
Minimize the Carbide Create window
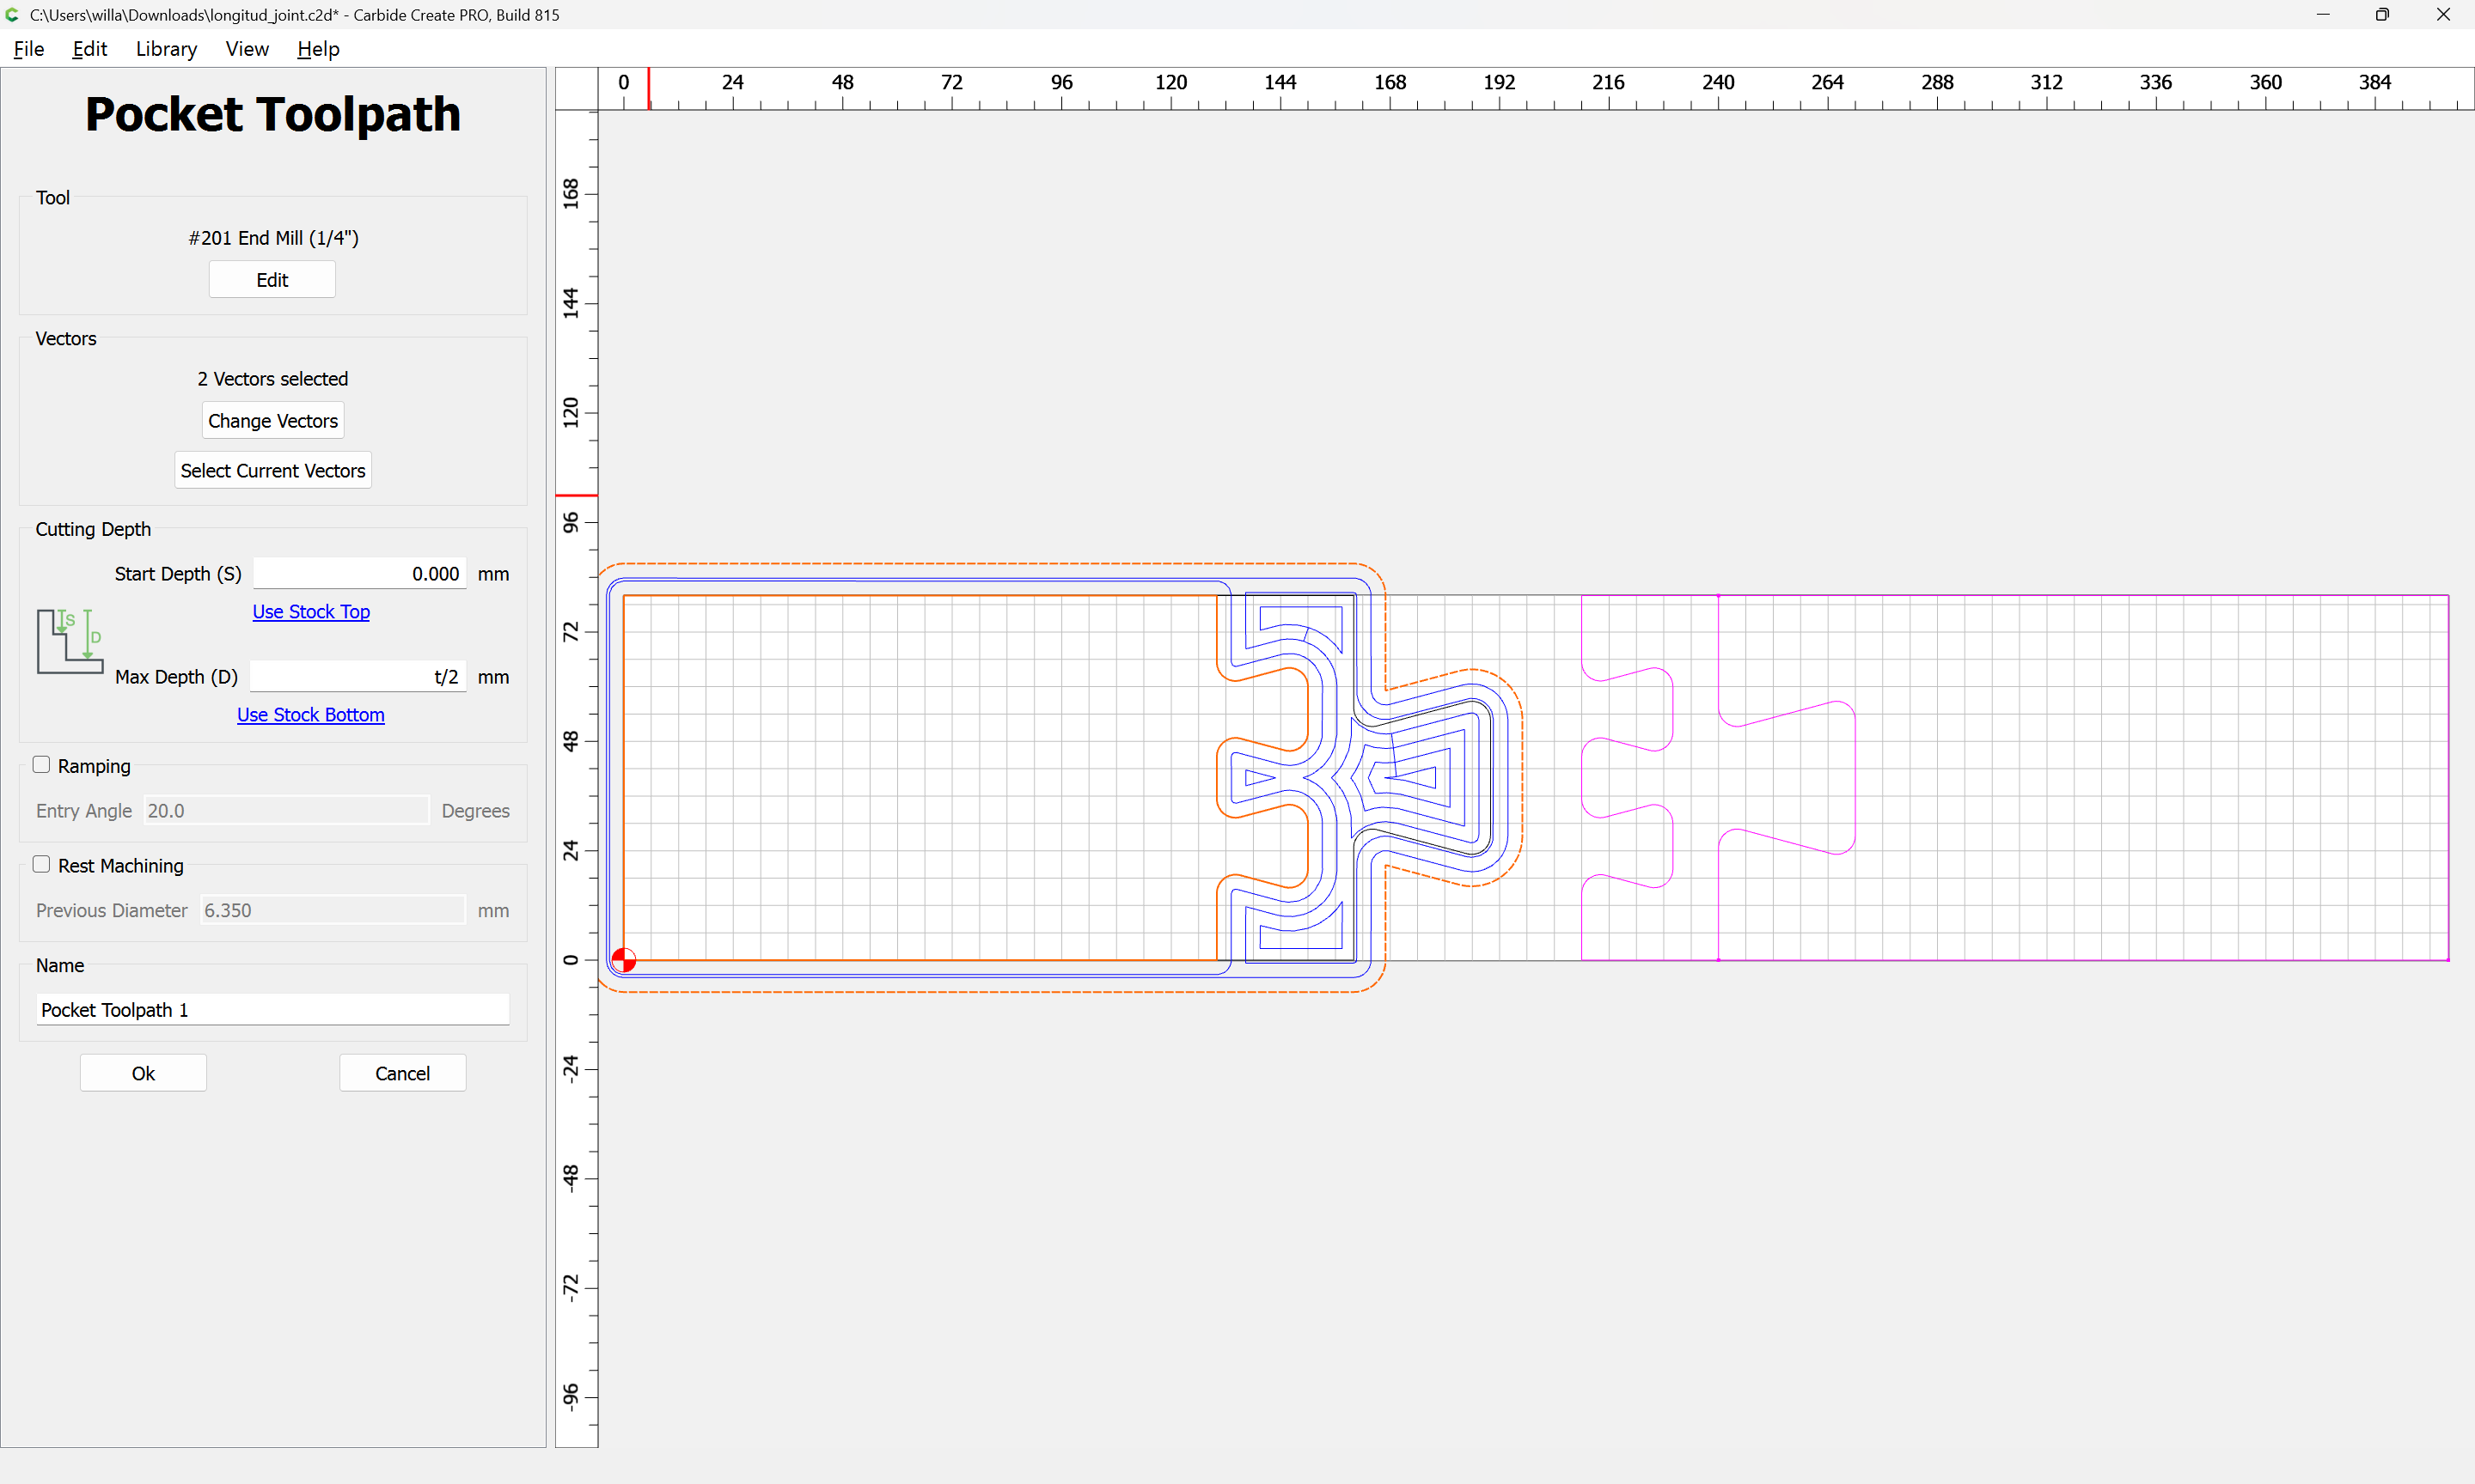2323,15
